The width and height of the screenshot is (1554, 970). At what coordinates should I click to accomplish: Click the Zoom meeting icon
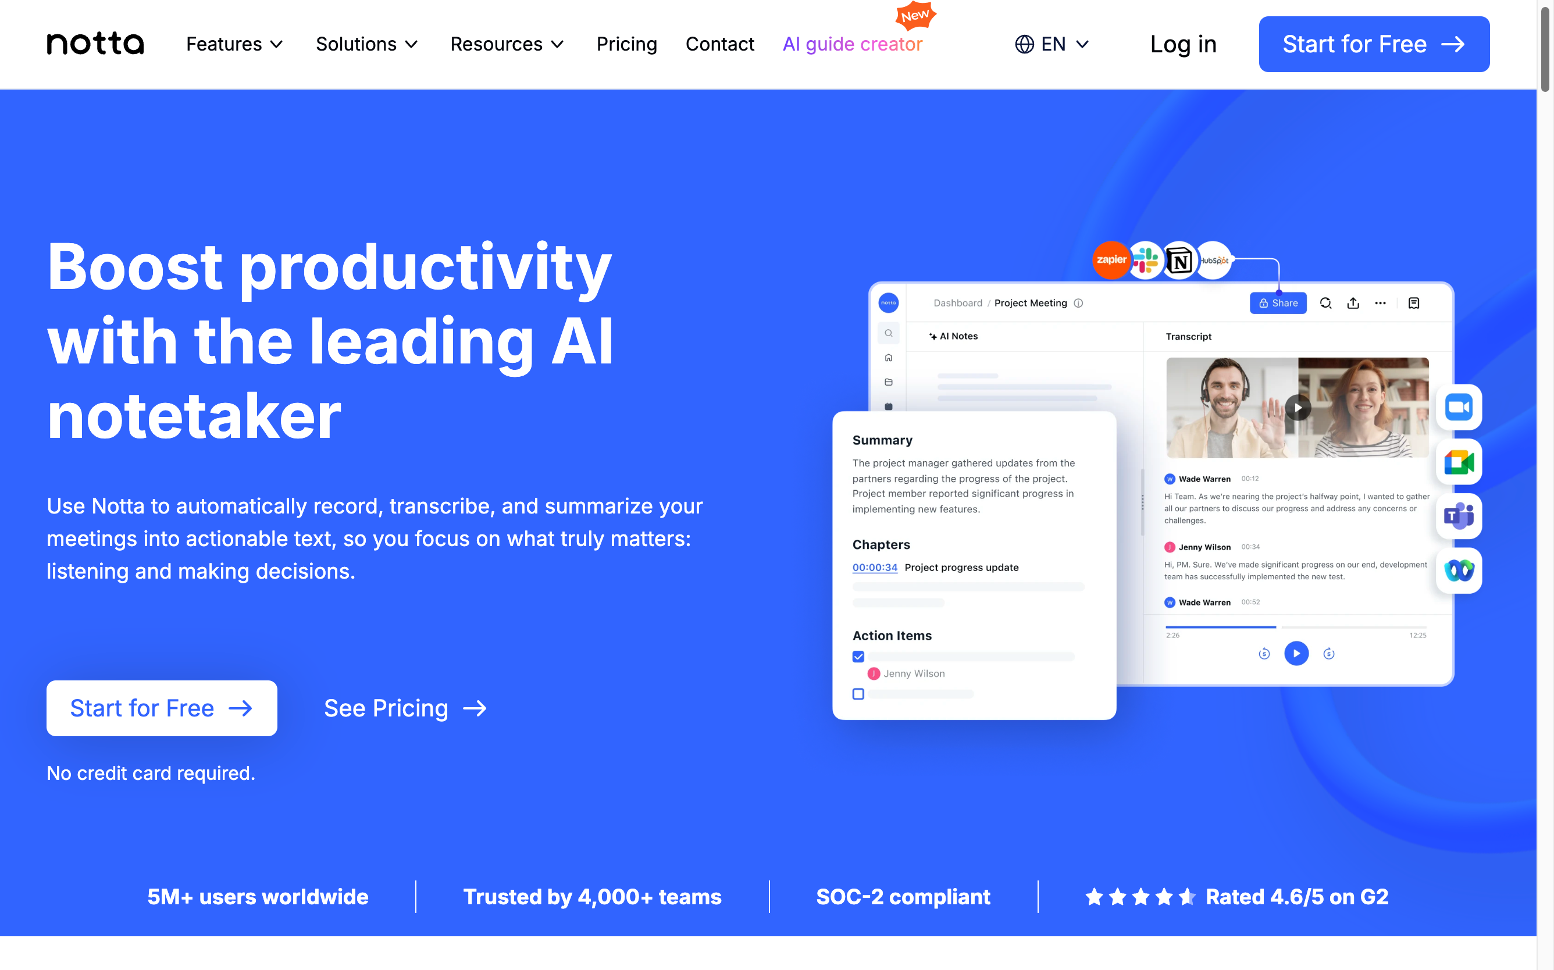(x=1460, y=406)
